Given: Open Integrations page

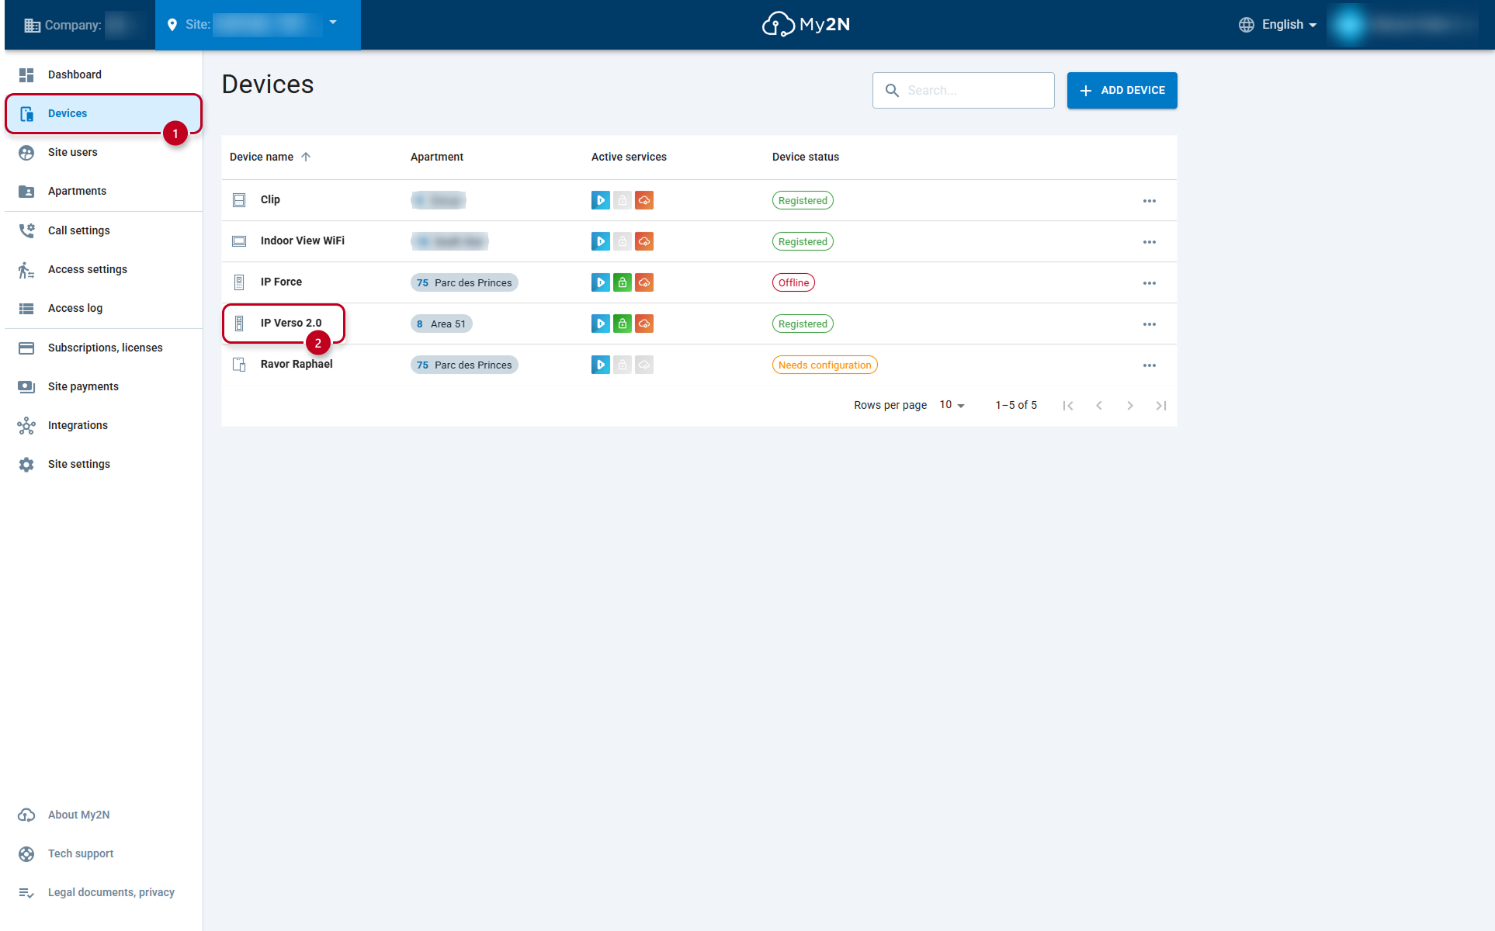Looking at the screenshot, I should click(103, 425).
